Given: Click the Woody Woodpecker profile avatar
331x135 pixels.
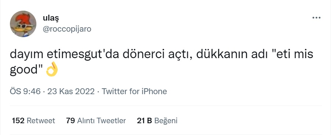Looking at the screenshot, I should [x=23, y=24].
